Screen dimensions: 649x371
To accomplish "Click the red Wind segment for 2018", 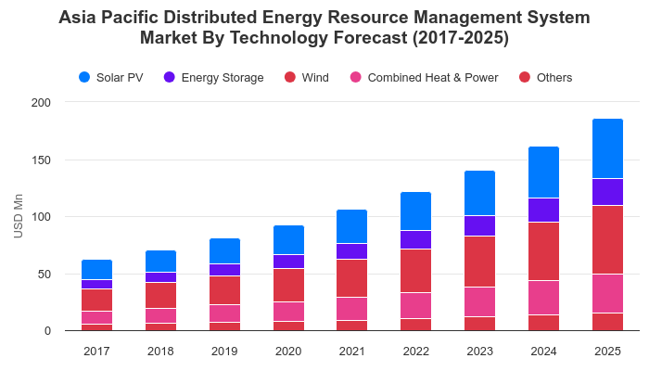I will pos(160,295).
